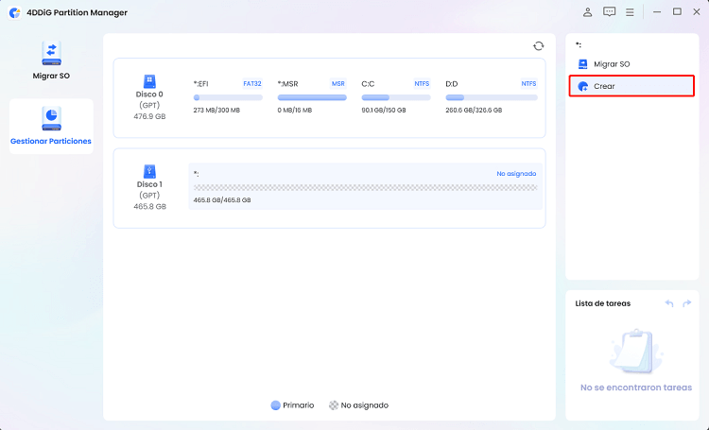The image size is (709, 430).
Task: Click the 273 MB/300 MB size text
Action: 216,110
